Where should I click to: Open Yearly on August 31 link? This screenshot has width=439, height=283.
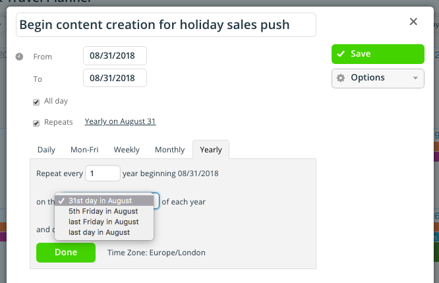120,121
